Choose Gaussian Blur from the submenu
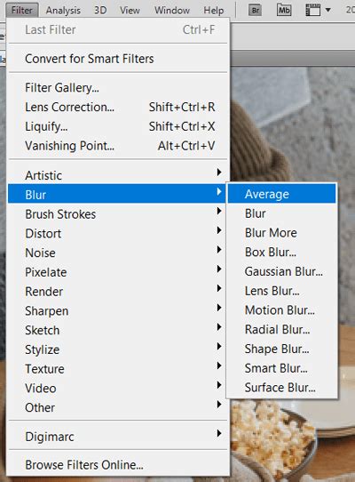Image resolution: width=355 pixels, height=482 pixels. [281, 271]
